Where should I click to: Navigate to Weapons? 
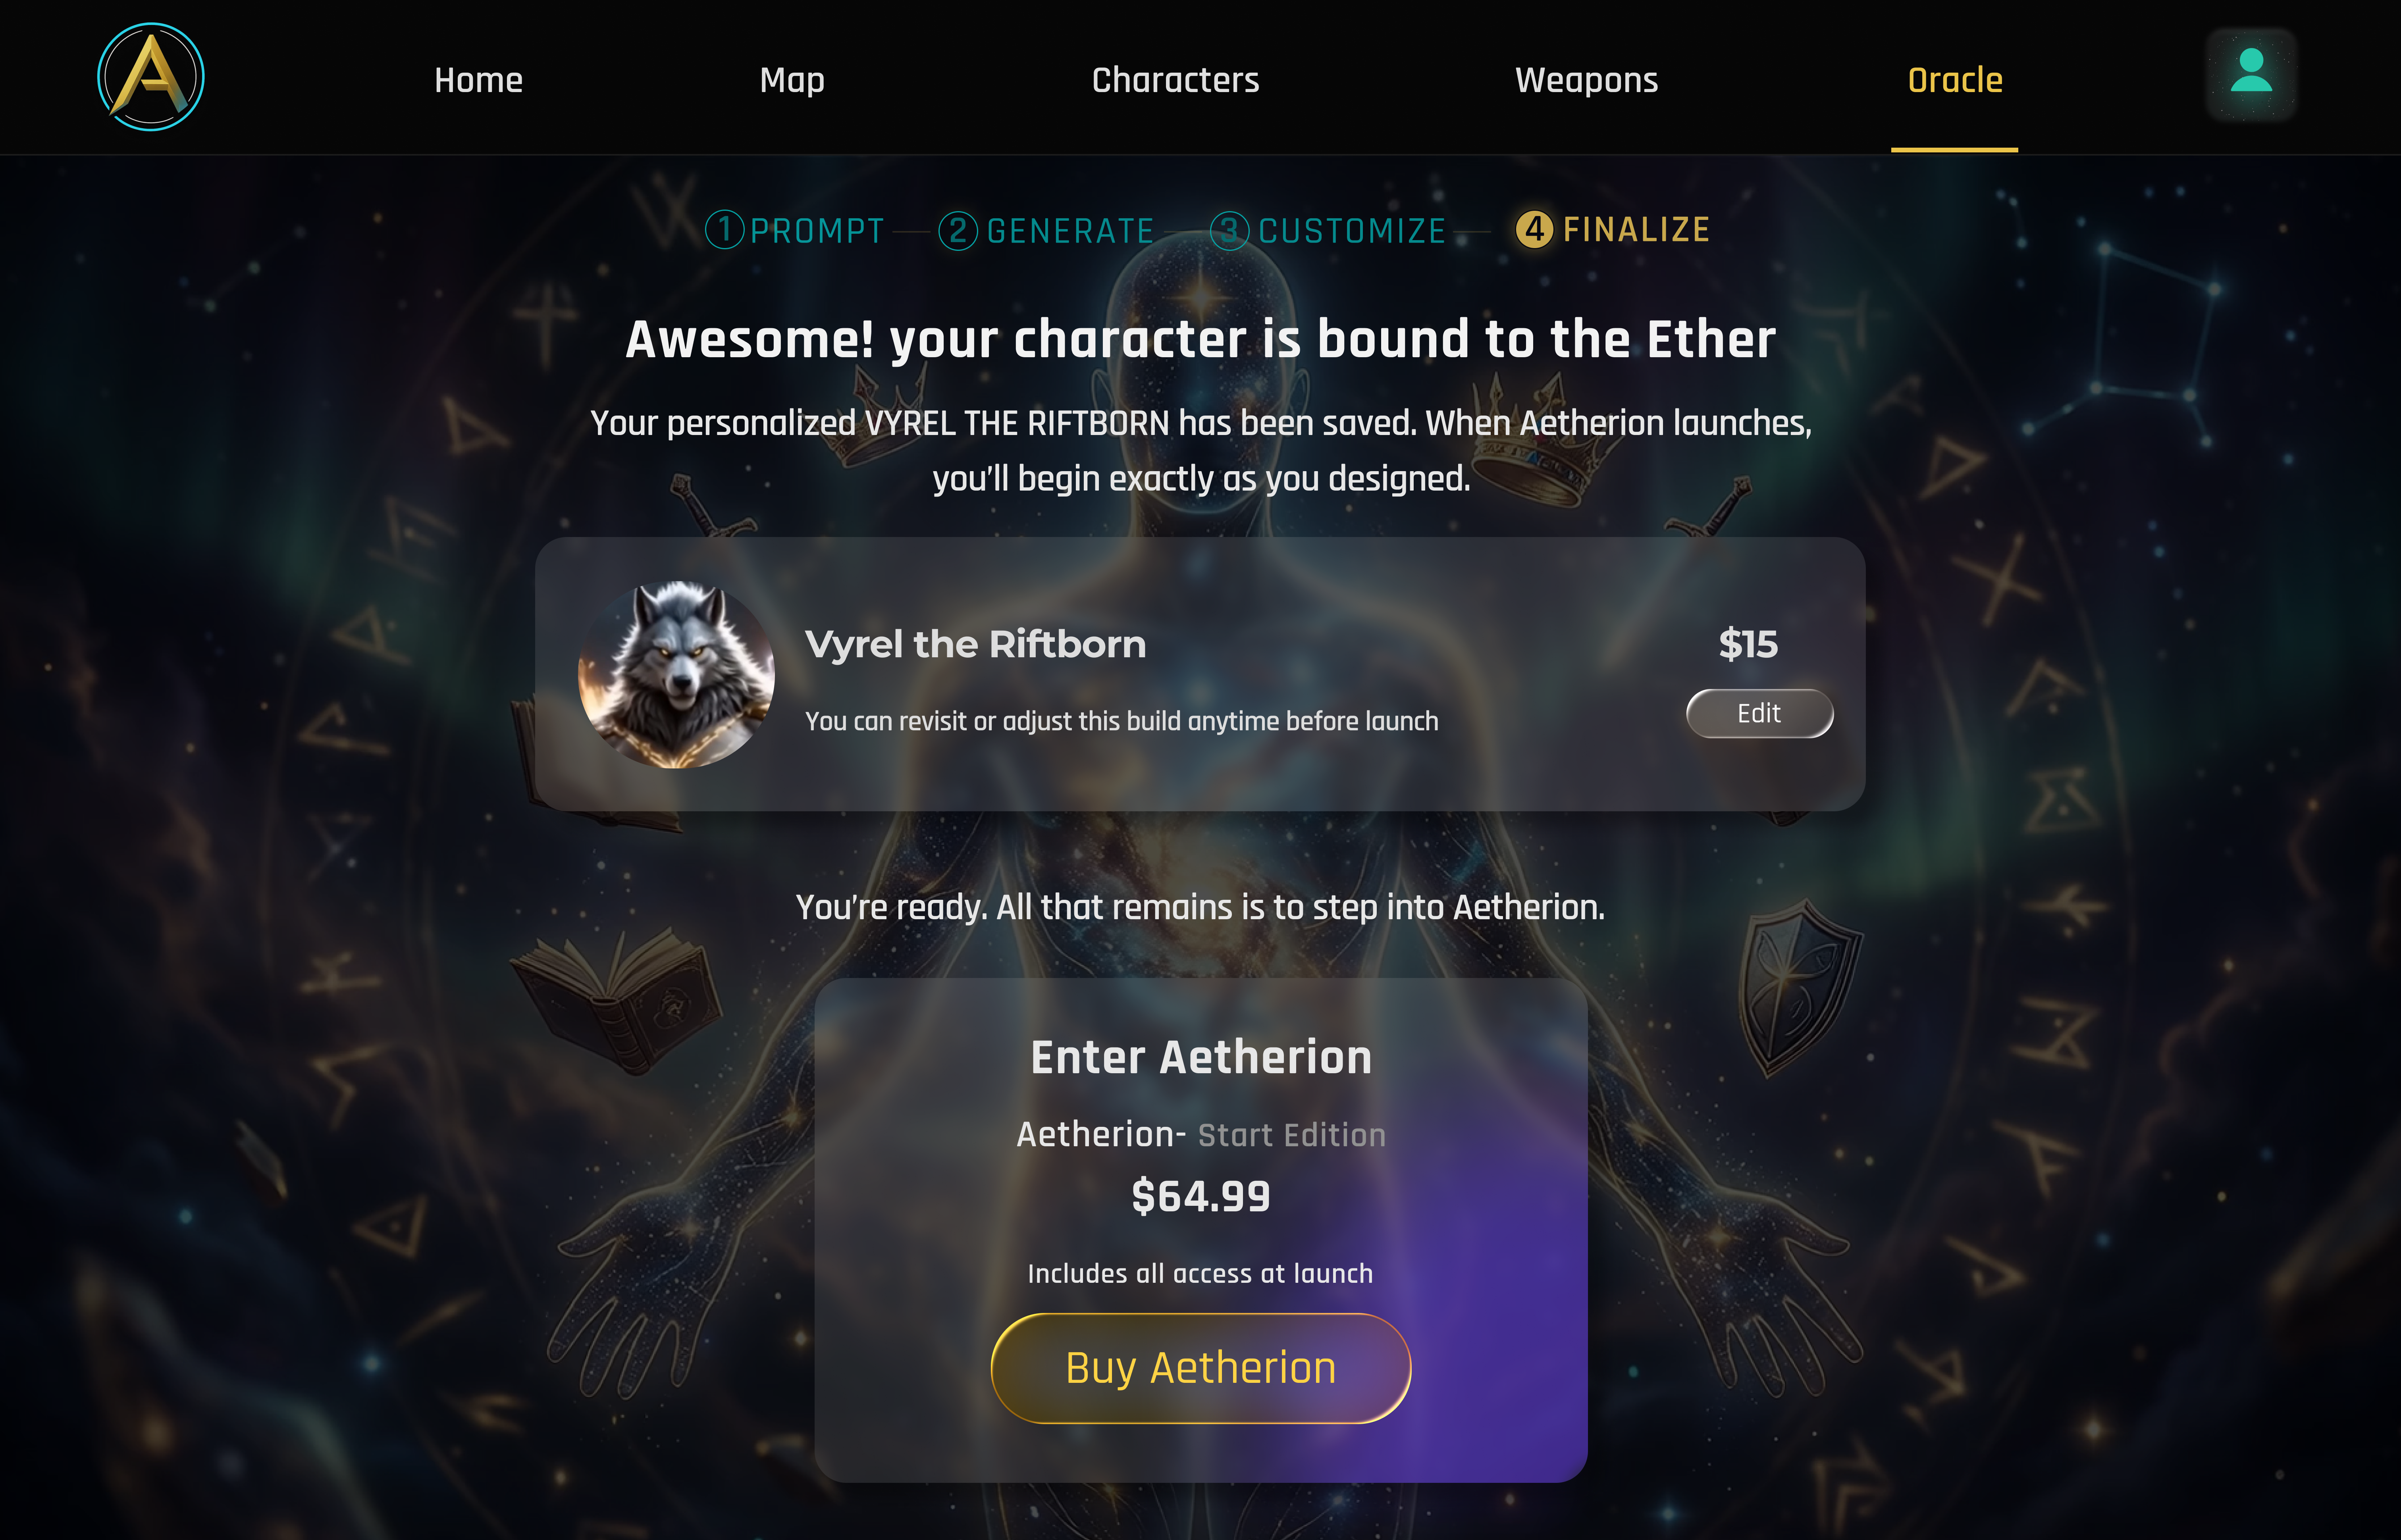(x=1586, y=80)
